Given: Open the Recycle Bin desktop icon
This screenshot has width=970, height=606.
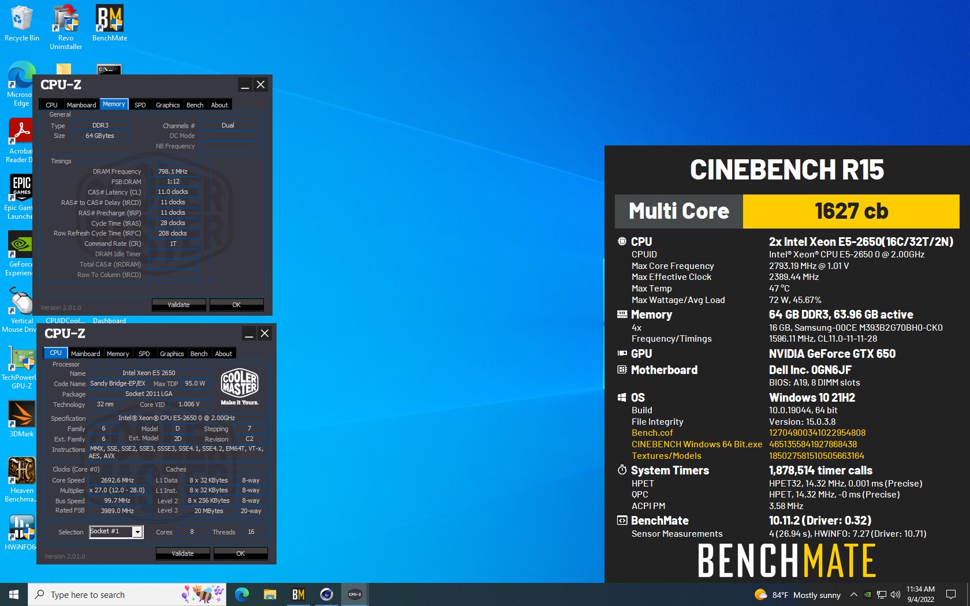Looking at the screenshot, I should (21, 23).
